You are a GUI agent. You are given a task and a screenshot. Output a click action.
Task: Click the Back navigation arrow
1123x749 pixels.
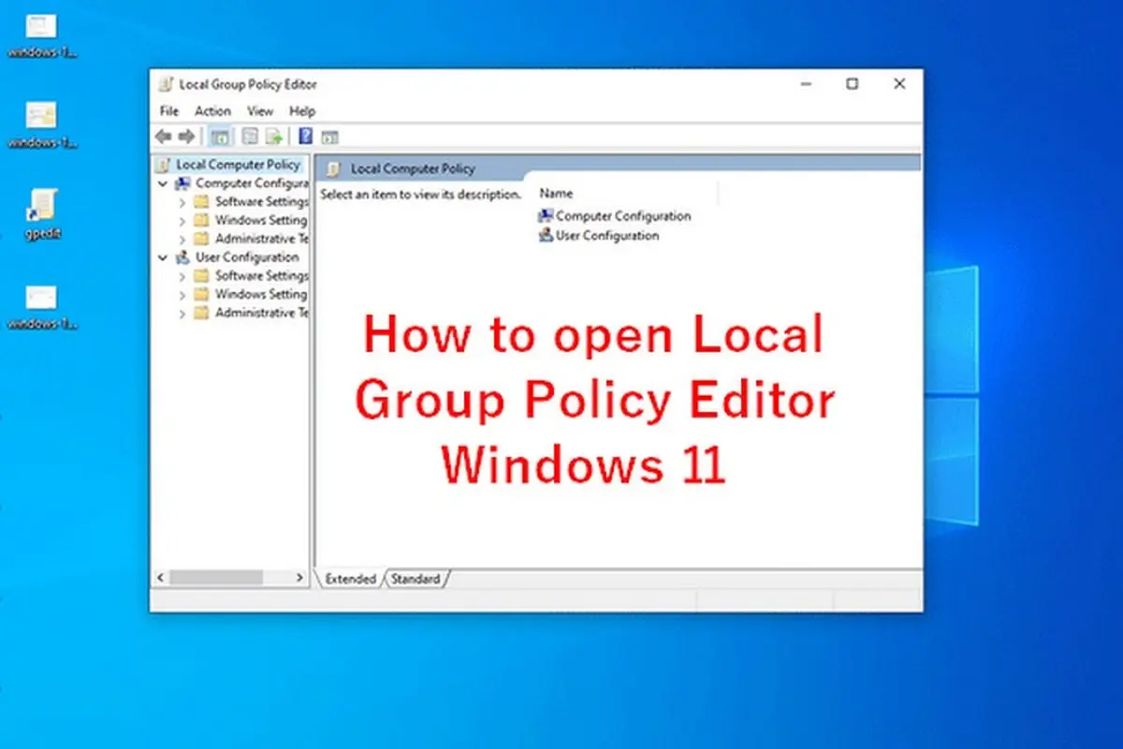[163, 137]
